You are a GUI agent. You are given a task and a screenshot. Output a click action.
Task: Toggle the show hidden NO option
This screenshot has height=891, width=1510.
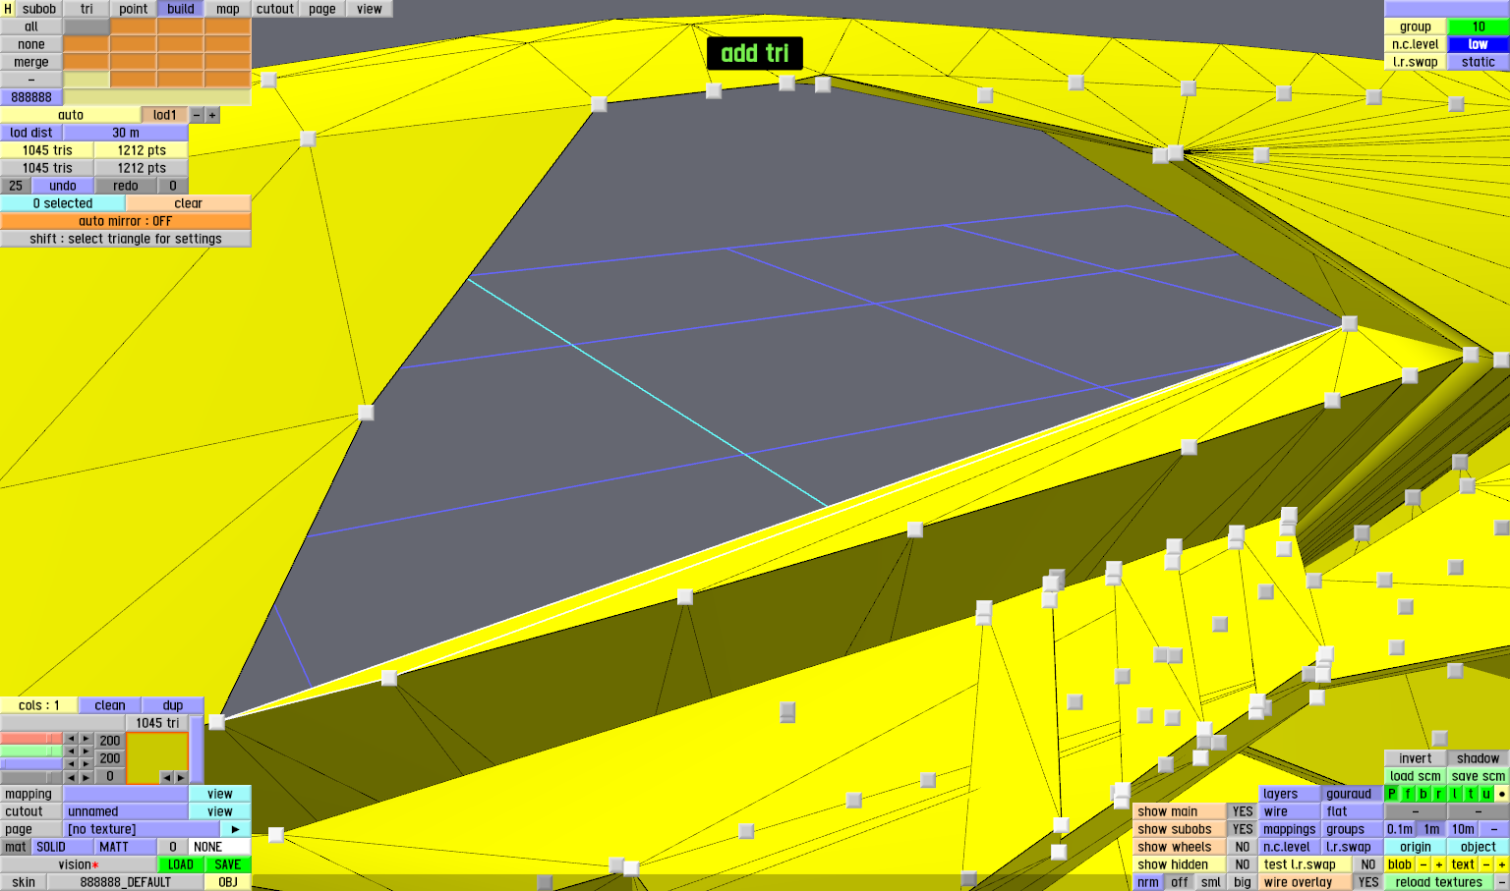pyautogui.click(x=1243, y=864)
